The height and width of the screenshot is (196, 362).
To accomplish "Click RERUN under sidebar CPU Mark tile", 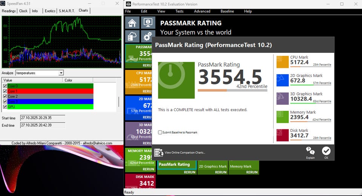I will [147, 92].
